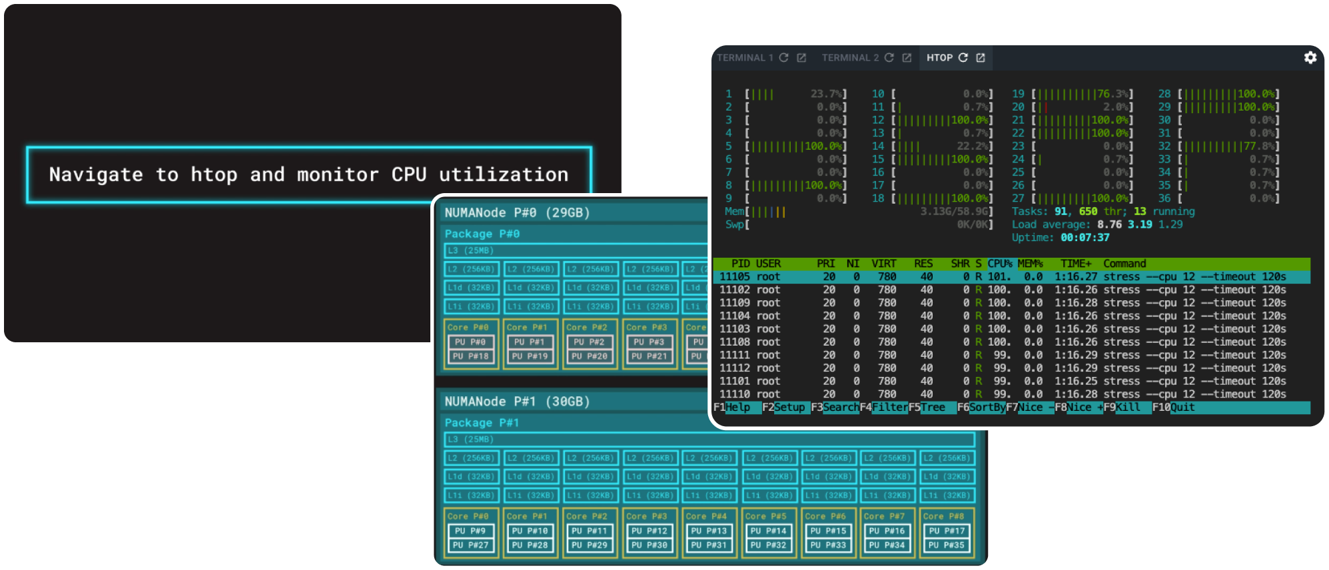The height and width of the screenshot is (570, 1329).
Task: Pop out Terminal 2 into a new window
Action: (907, 58)
